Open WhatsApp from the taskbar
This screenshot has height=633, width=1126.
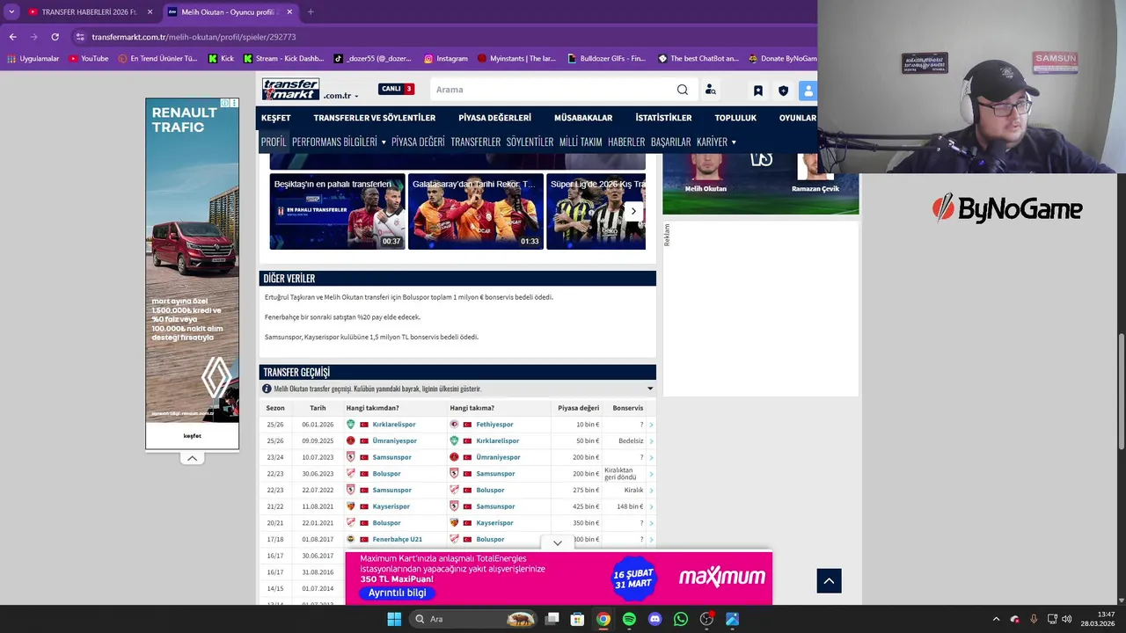(x=681, y=619)
